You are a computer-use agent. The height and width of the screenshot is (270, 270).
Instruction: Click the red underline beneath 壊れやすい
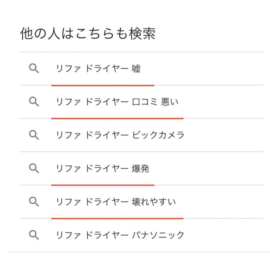tap(117, 219)
